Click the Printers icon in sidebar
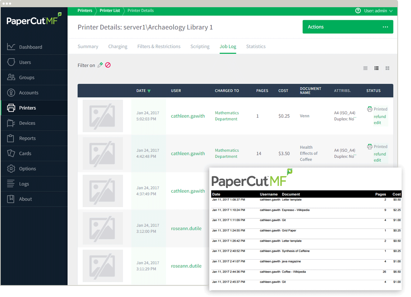411x297 pixels. [x=11, y=108]
